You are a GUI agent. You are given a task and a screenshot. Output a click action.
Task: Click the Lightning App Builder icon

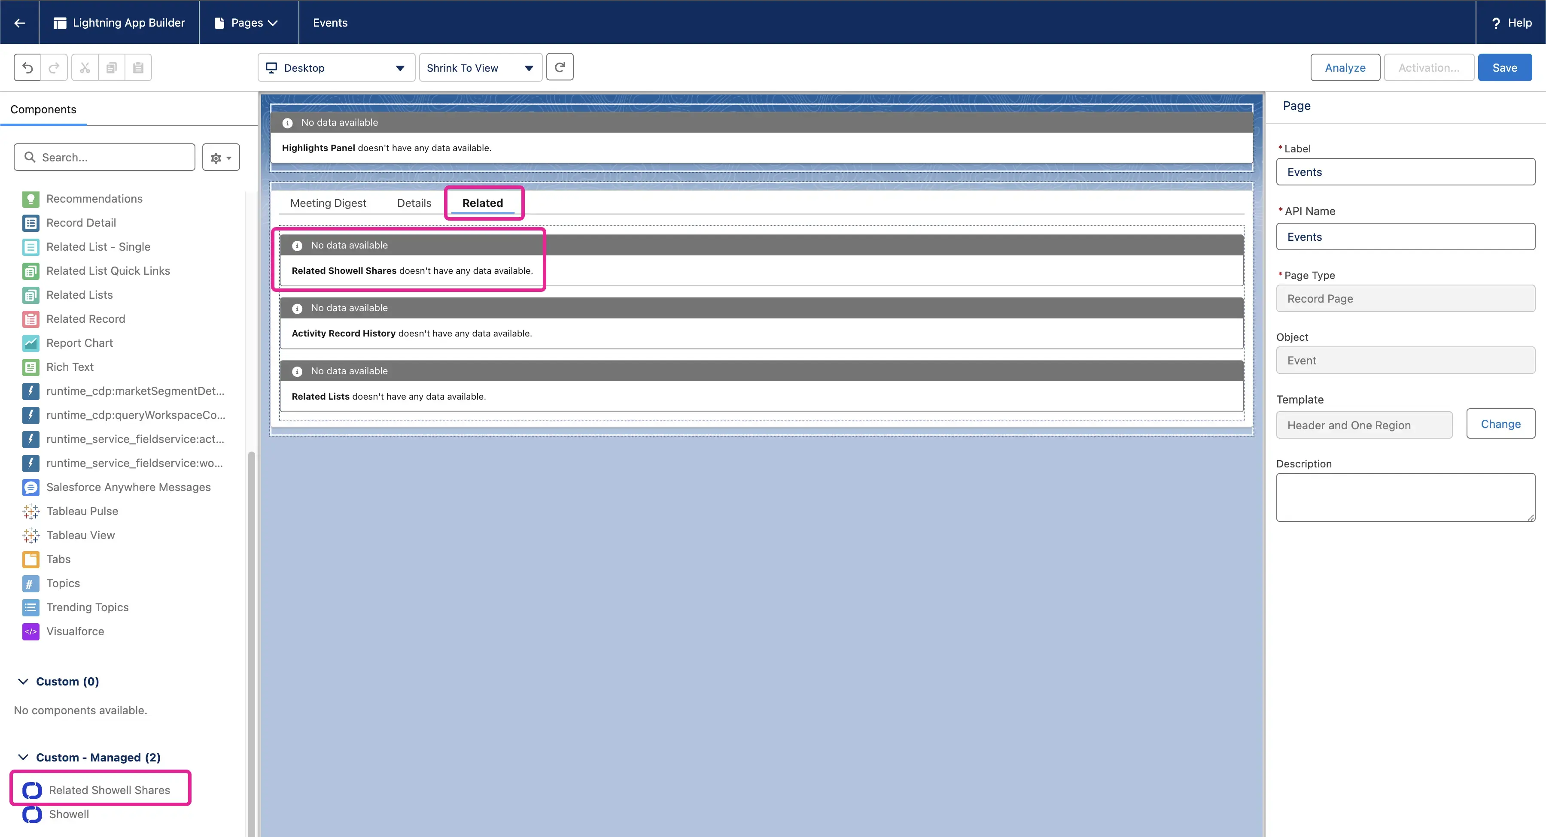click(60, 23)
